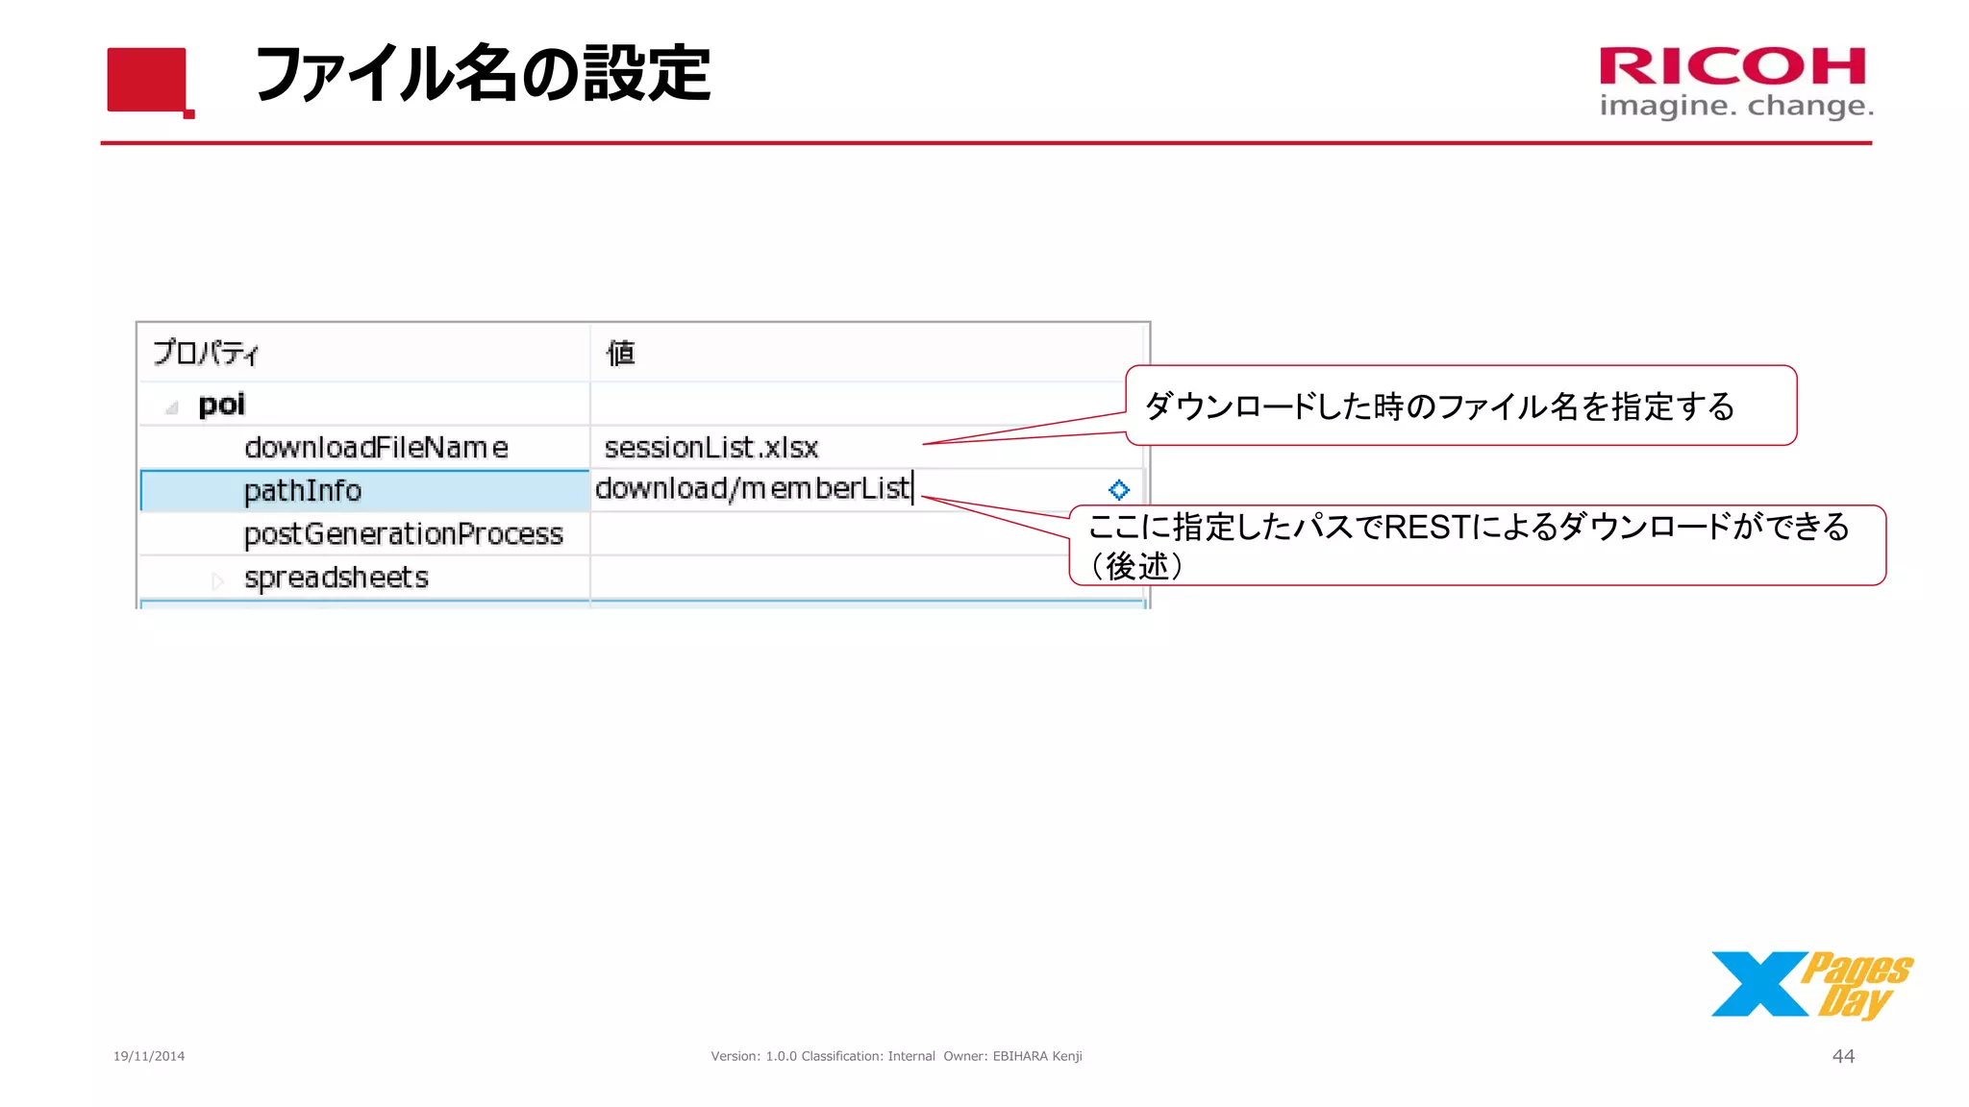Click the Version and Owner footer text
This screenshot has height=1107, width=1969.
896,1056
